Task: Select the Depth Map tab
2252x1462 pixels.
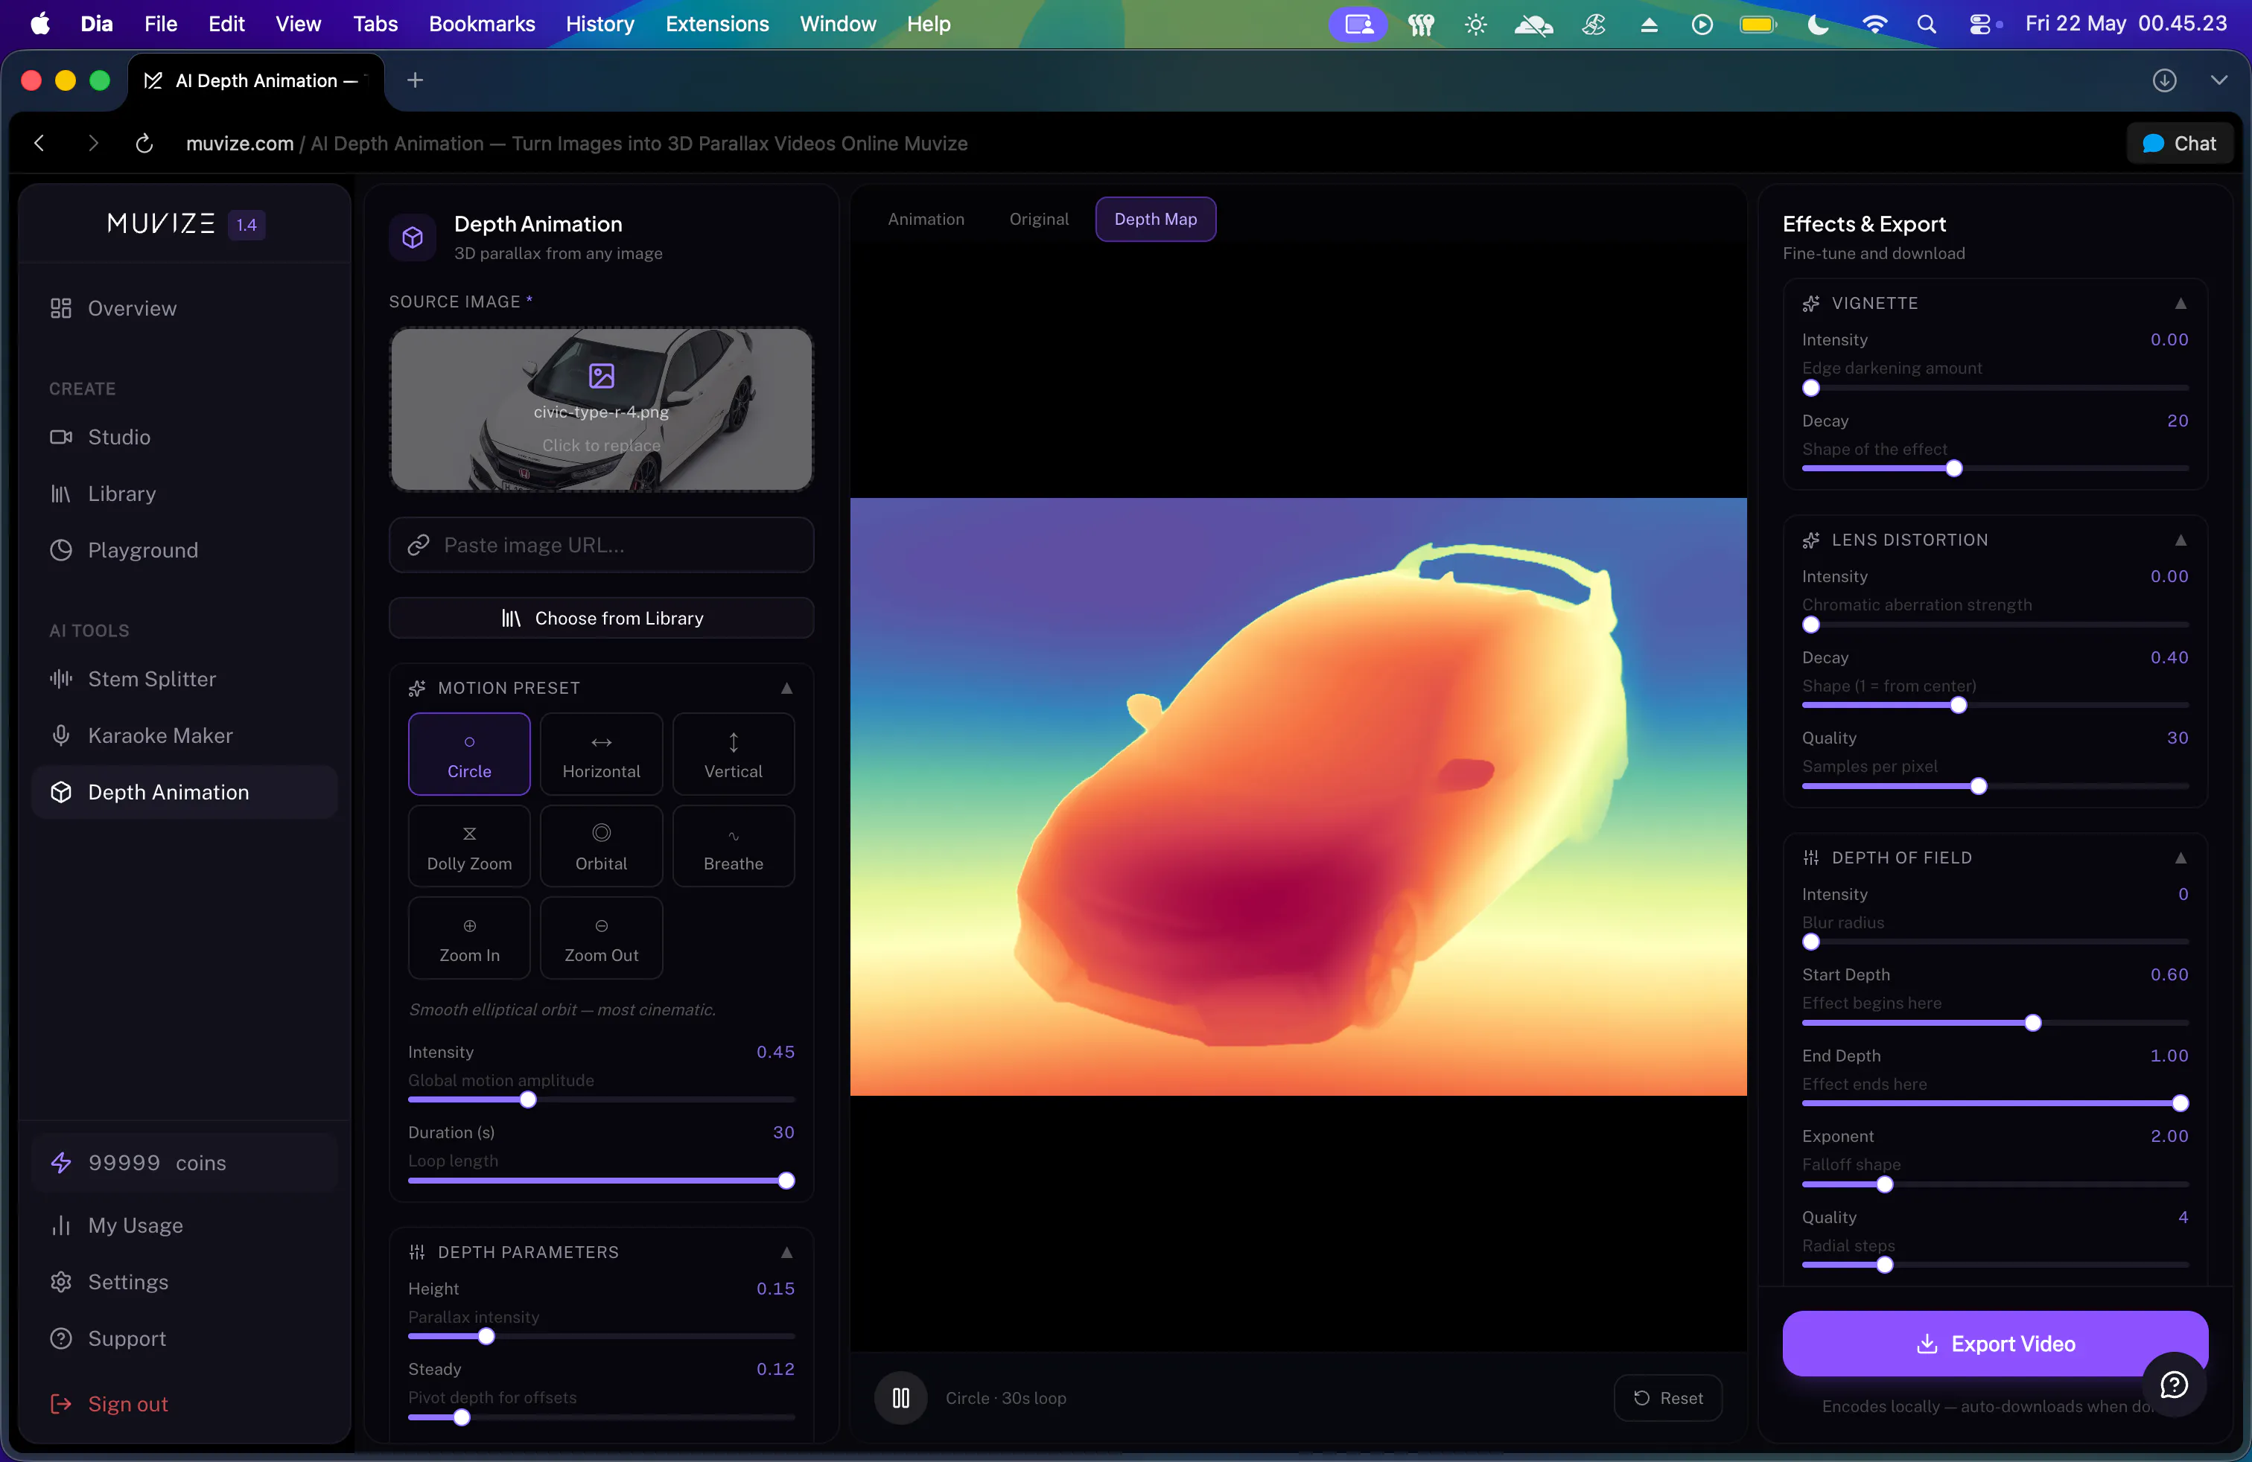Action: 1155,220
